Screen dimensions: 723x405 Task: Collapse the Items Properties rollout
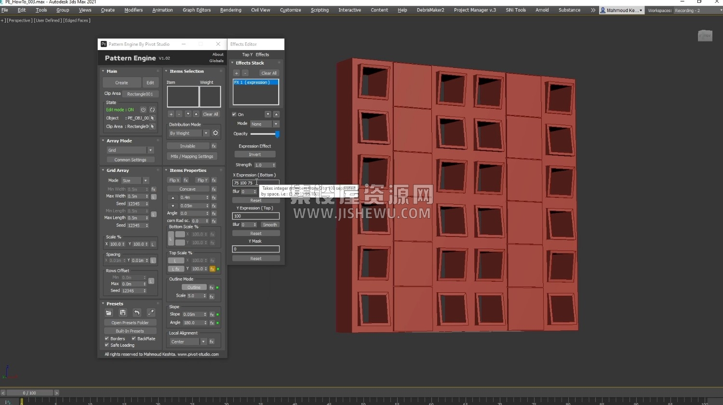click(166, 170)
